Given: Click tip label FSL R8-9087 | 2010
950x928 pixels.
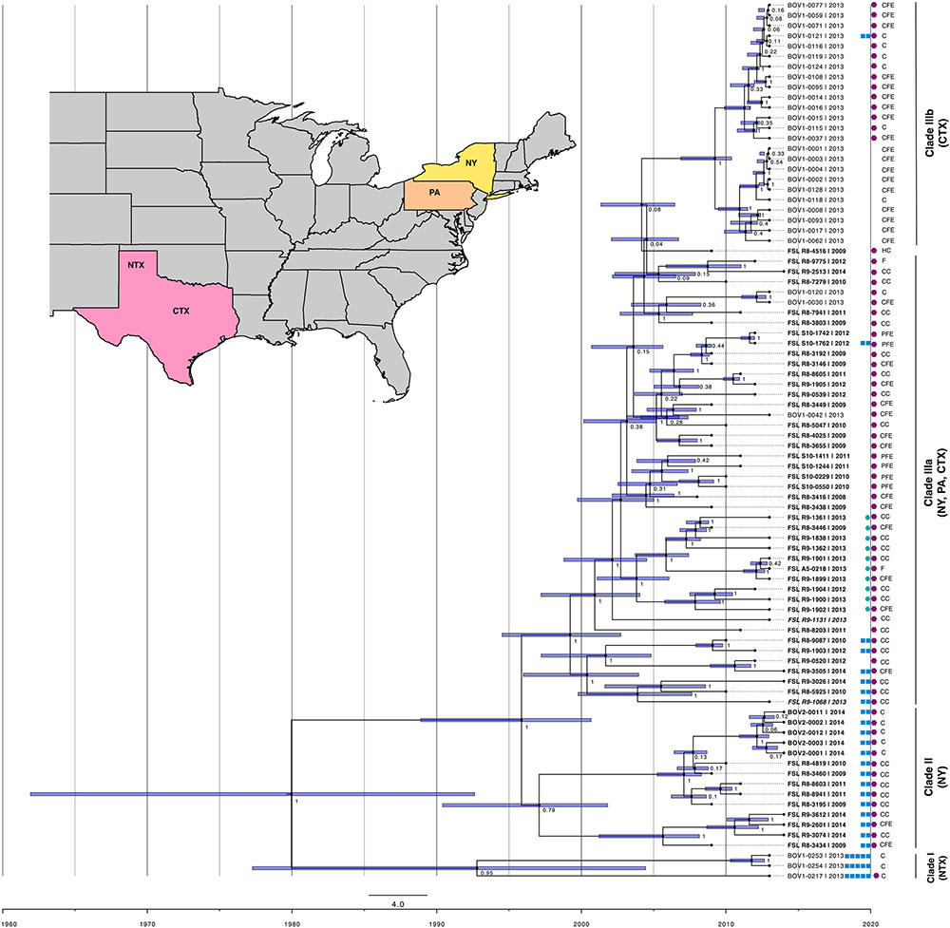Looking at the screenshot, I should pyautogui.click(x=815, y=640).
